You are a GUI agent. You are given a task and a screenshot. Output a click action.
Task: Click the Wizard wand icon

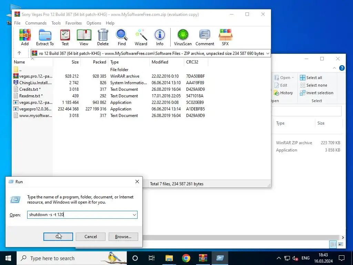(141, 37)
